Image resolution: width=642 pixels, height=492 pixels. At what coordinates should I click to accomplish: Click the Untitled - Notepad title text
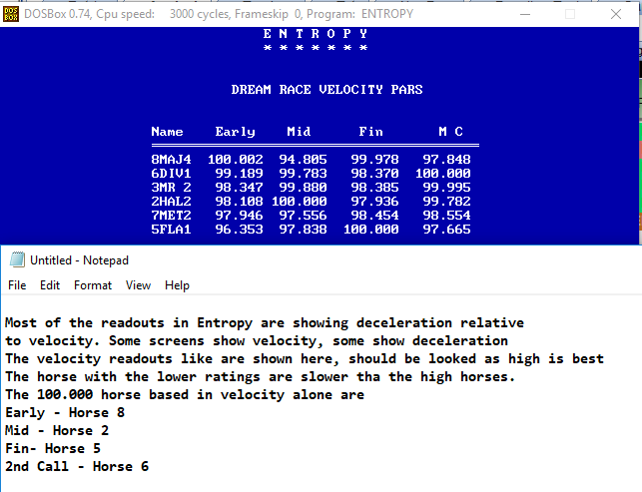(79, 260)
